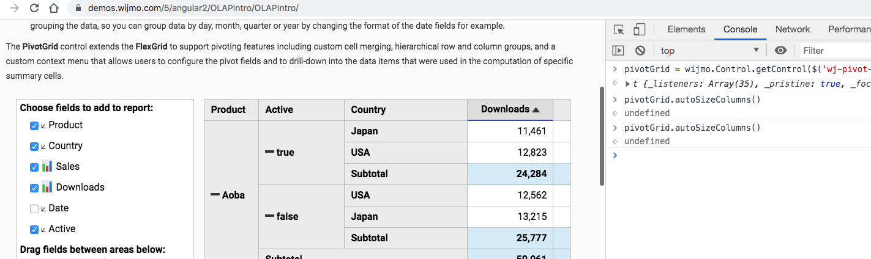
Task: Collapse the Aoba product group
Action: pos(215,195)
